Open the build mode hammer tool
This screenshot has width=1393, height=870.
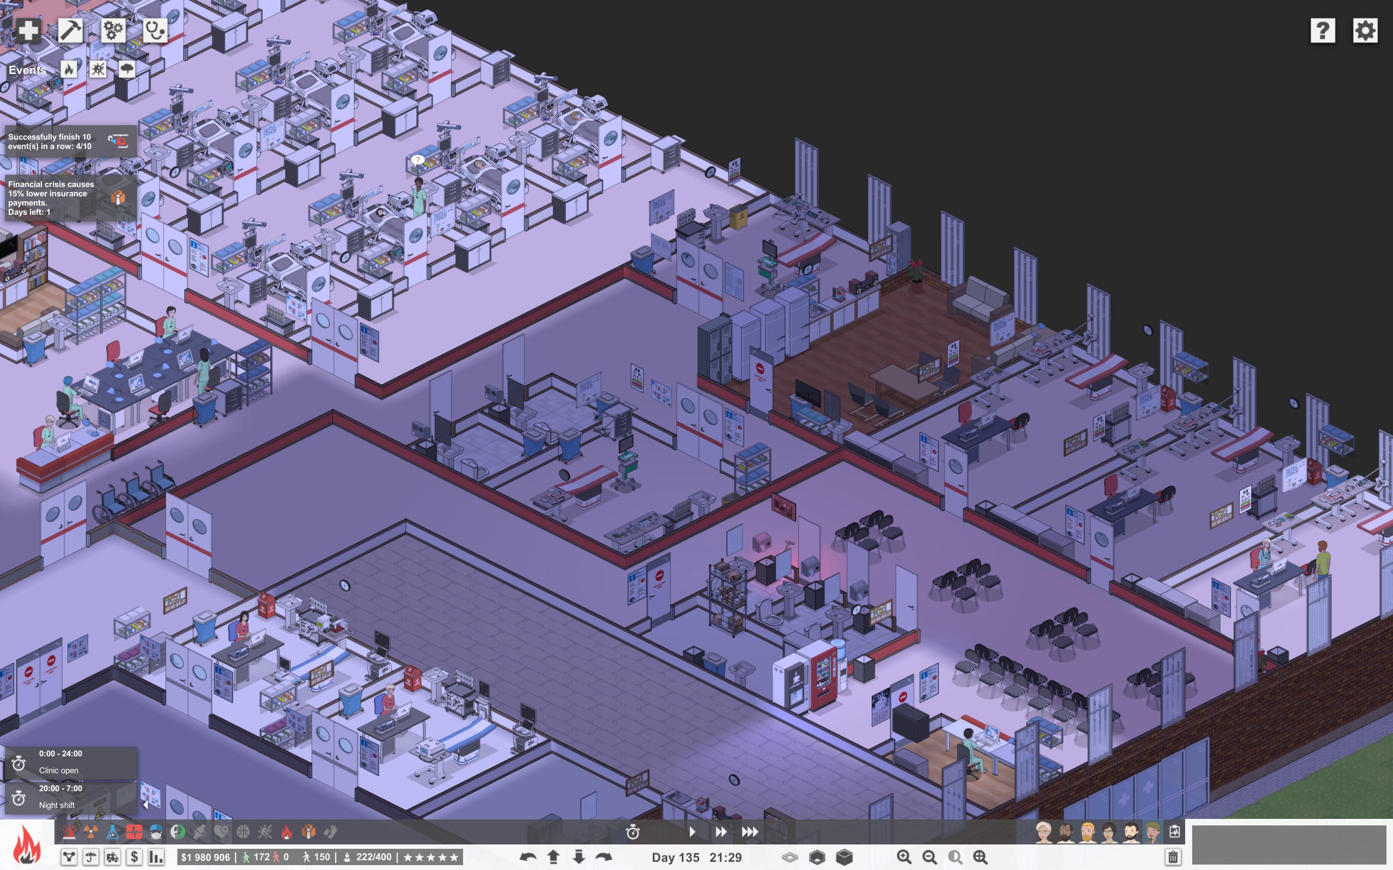(x=70, y=30)
